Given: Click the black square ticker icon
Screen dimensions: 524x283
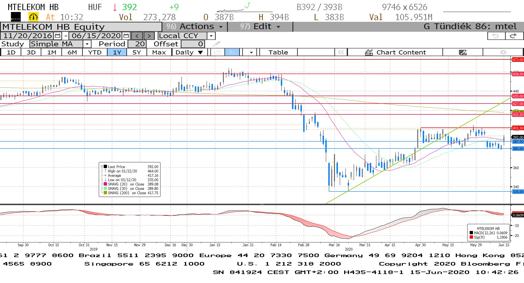Looking at the screenshot, I should click(x=16, y=17).
